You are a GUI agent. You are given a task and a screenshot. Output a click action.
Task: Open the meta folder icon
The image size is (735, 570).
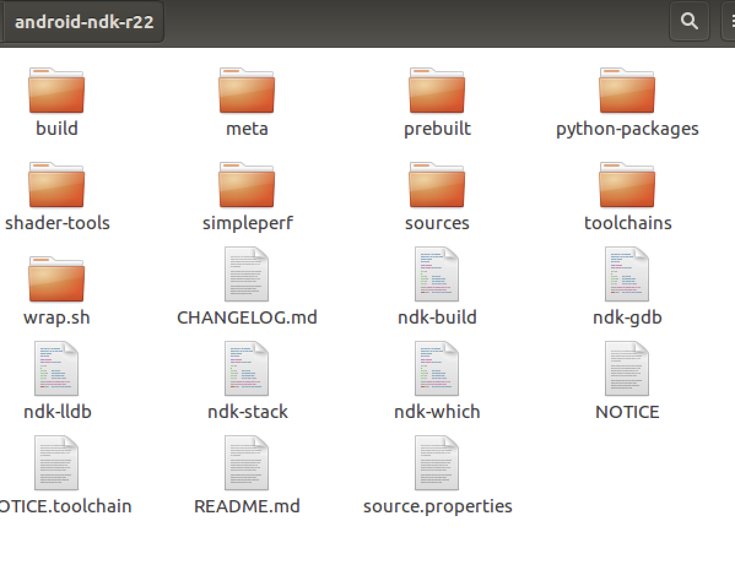point(247,90)
